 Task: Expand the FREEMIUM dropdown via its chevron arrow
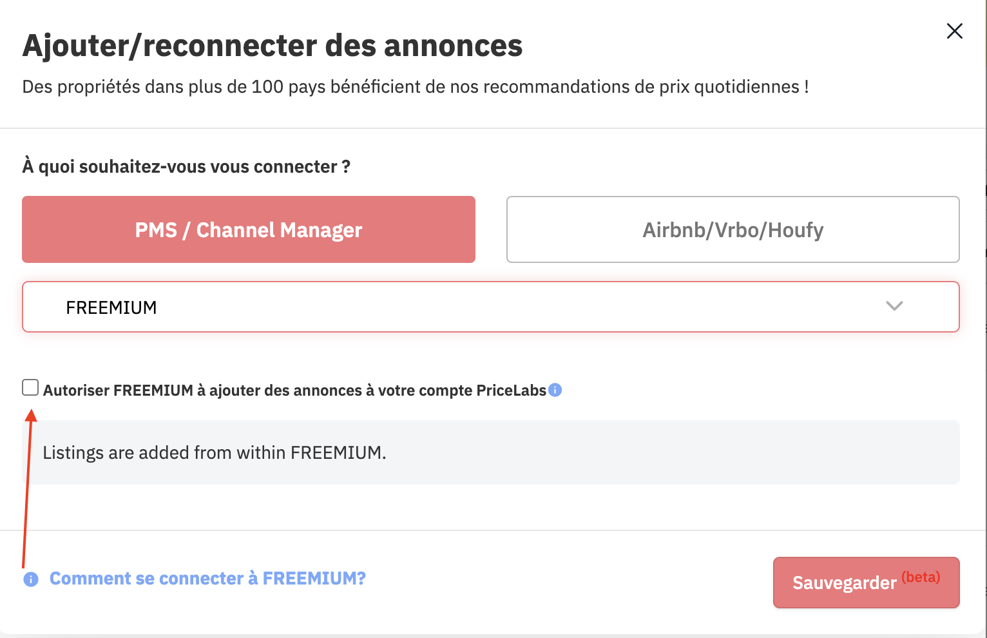894,306
